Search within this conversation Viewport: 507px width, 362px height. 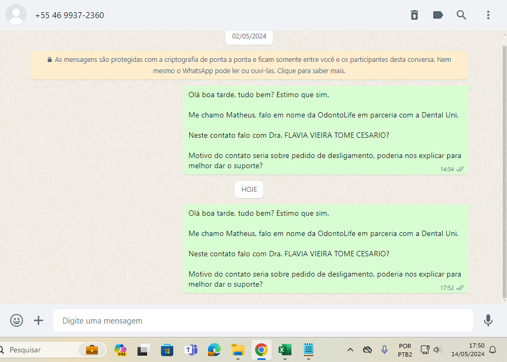[x=462, y=15]
